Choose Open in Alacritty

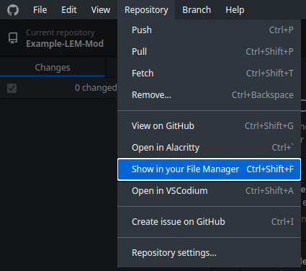[209, 148]
